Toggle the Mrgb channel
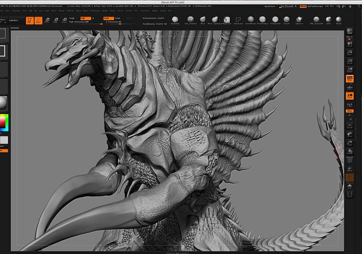 point(72,18)
